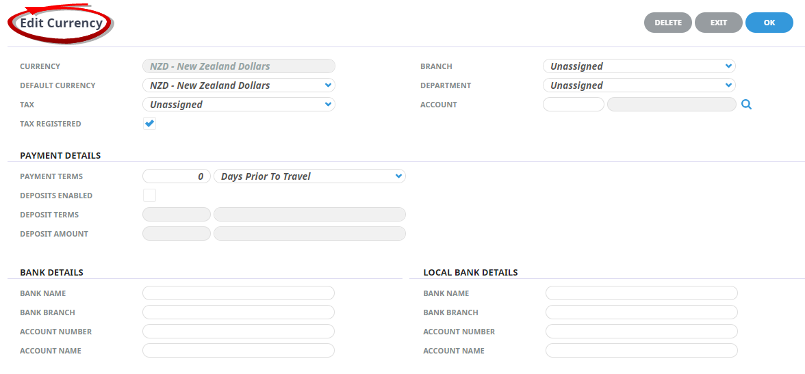Click the Bank Branch field under Bank Details
The width and height of the screenshot is (805, 374).
238,312
